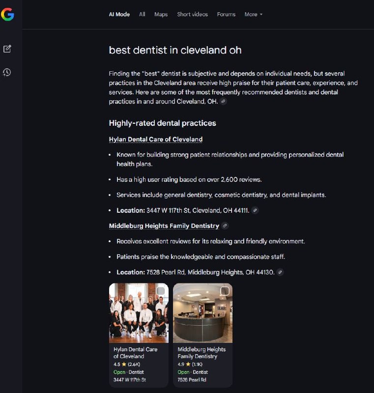Click the Hylan card Open · Dentist status
Image resolution: width=374 pixels, height=393 pixels.
click(x=129, y=372)
